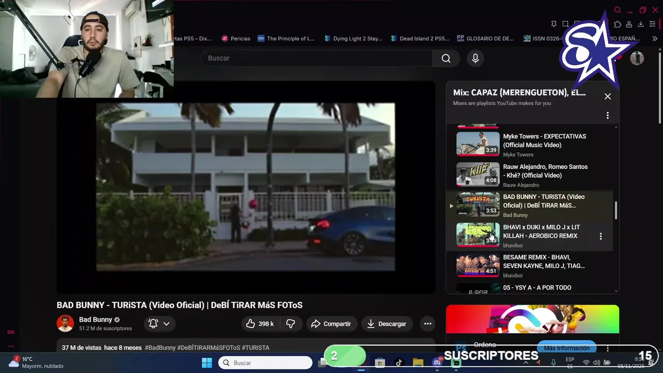Play Myke Towers EXPECTATIVAS from the mix
Image resolution: width=663 pixels, height=373 pixels.
click(x=529, y=145)
